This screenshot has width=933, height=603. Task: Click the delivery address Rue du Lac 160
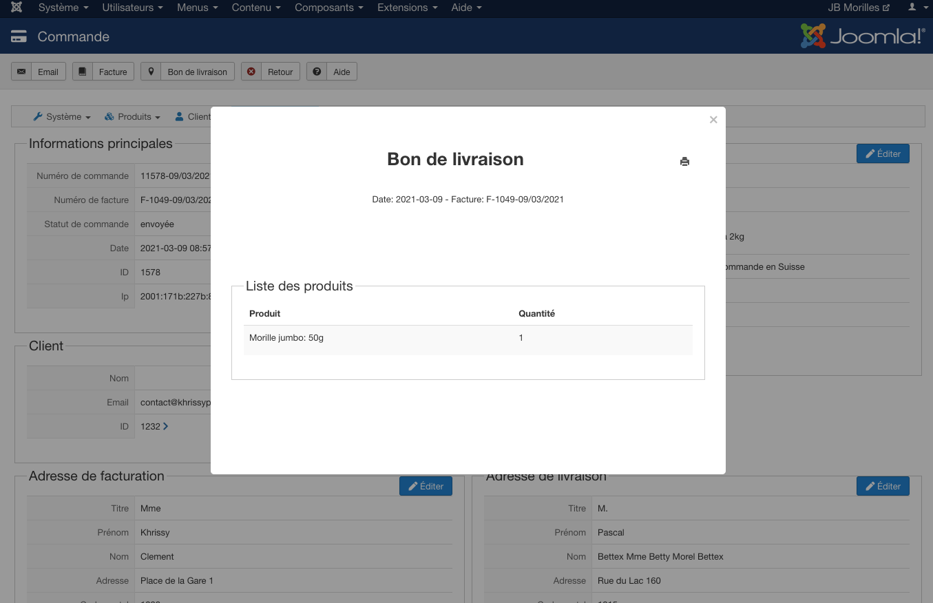click(629, 581)
